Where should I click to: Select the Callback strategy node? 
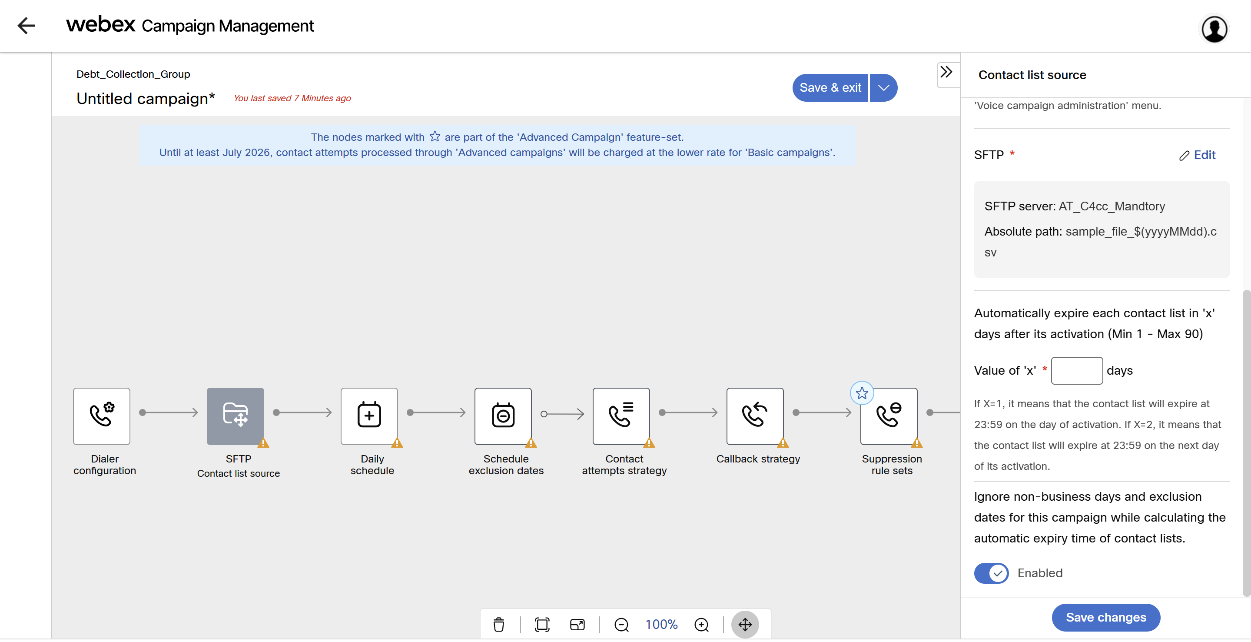pyautogui.click(x=755, y=416)
